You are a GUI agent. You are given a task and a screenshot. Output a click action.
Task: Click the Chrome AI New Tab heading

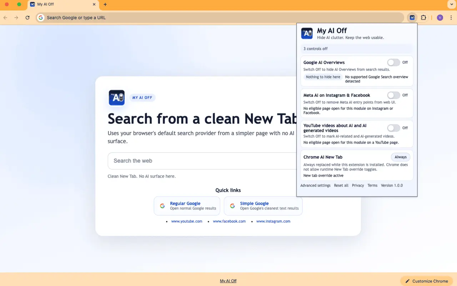point(323,157)
